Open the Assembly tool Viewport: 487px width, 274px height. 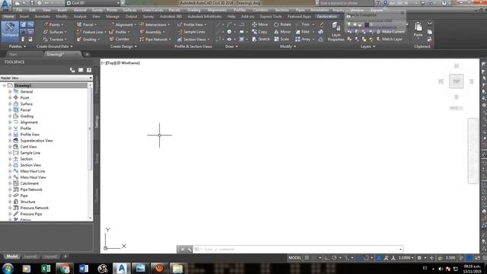pos(152,32)
